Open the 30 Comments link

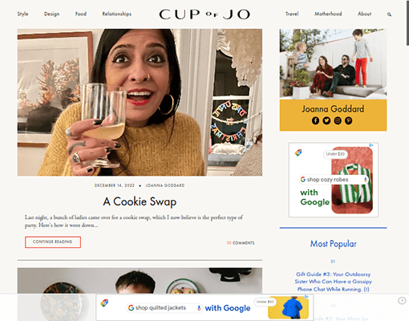(241, 243)
